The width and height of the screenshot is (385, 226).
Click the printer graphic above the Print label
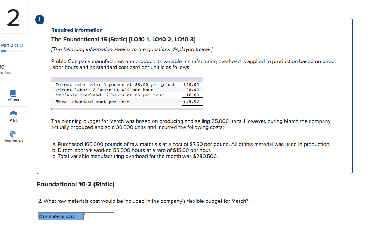pos(13,114)
